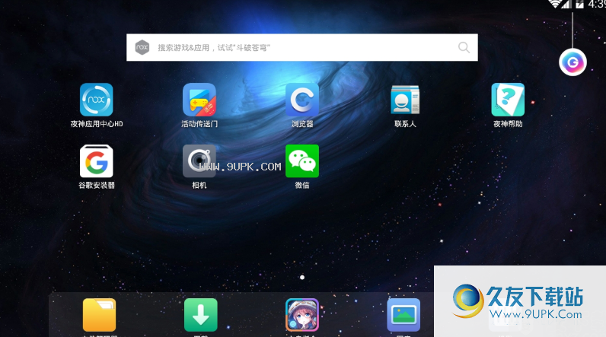Launch the 活动传送门 app
This screenshot has height=337, width=606.
pyautogui.click(x=199, y=100)
